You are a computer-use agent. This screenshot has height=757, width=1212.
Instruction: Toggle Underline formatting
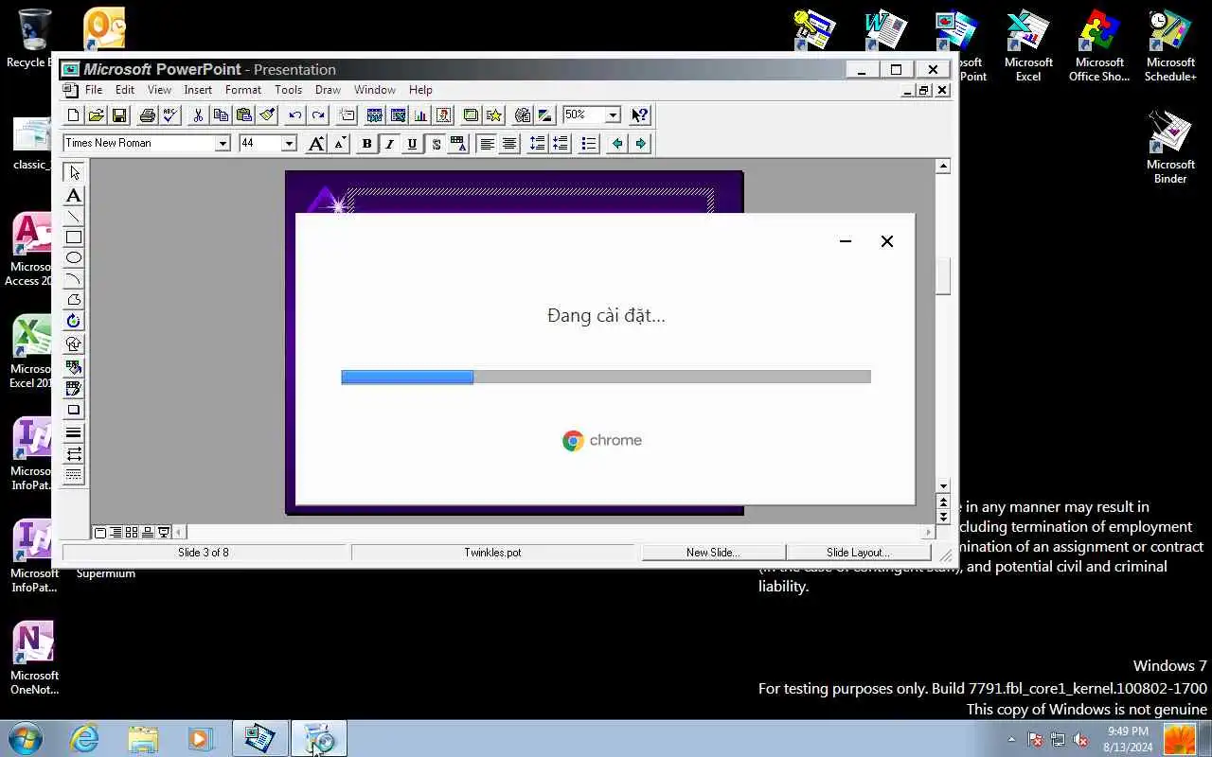(412, 144)
